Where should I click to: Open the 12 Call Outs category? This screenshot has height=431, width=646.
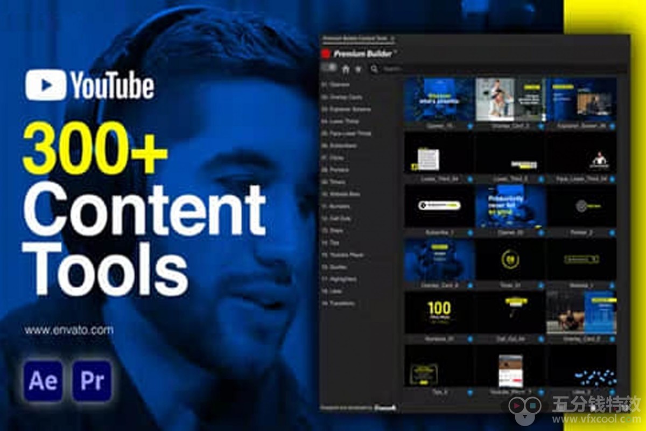click(x=335, y=218)
